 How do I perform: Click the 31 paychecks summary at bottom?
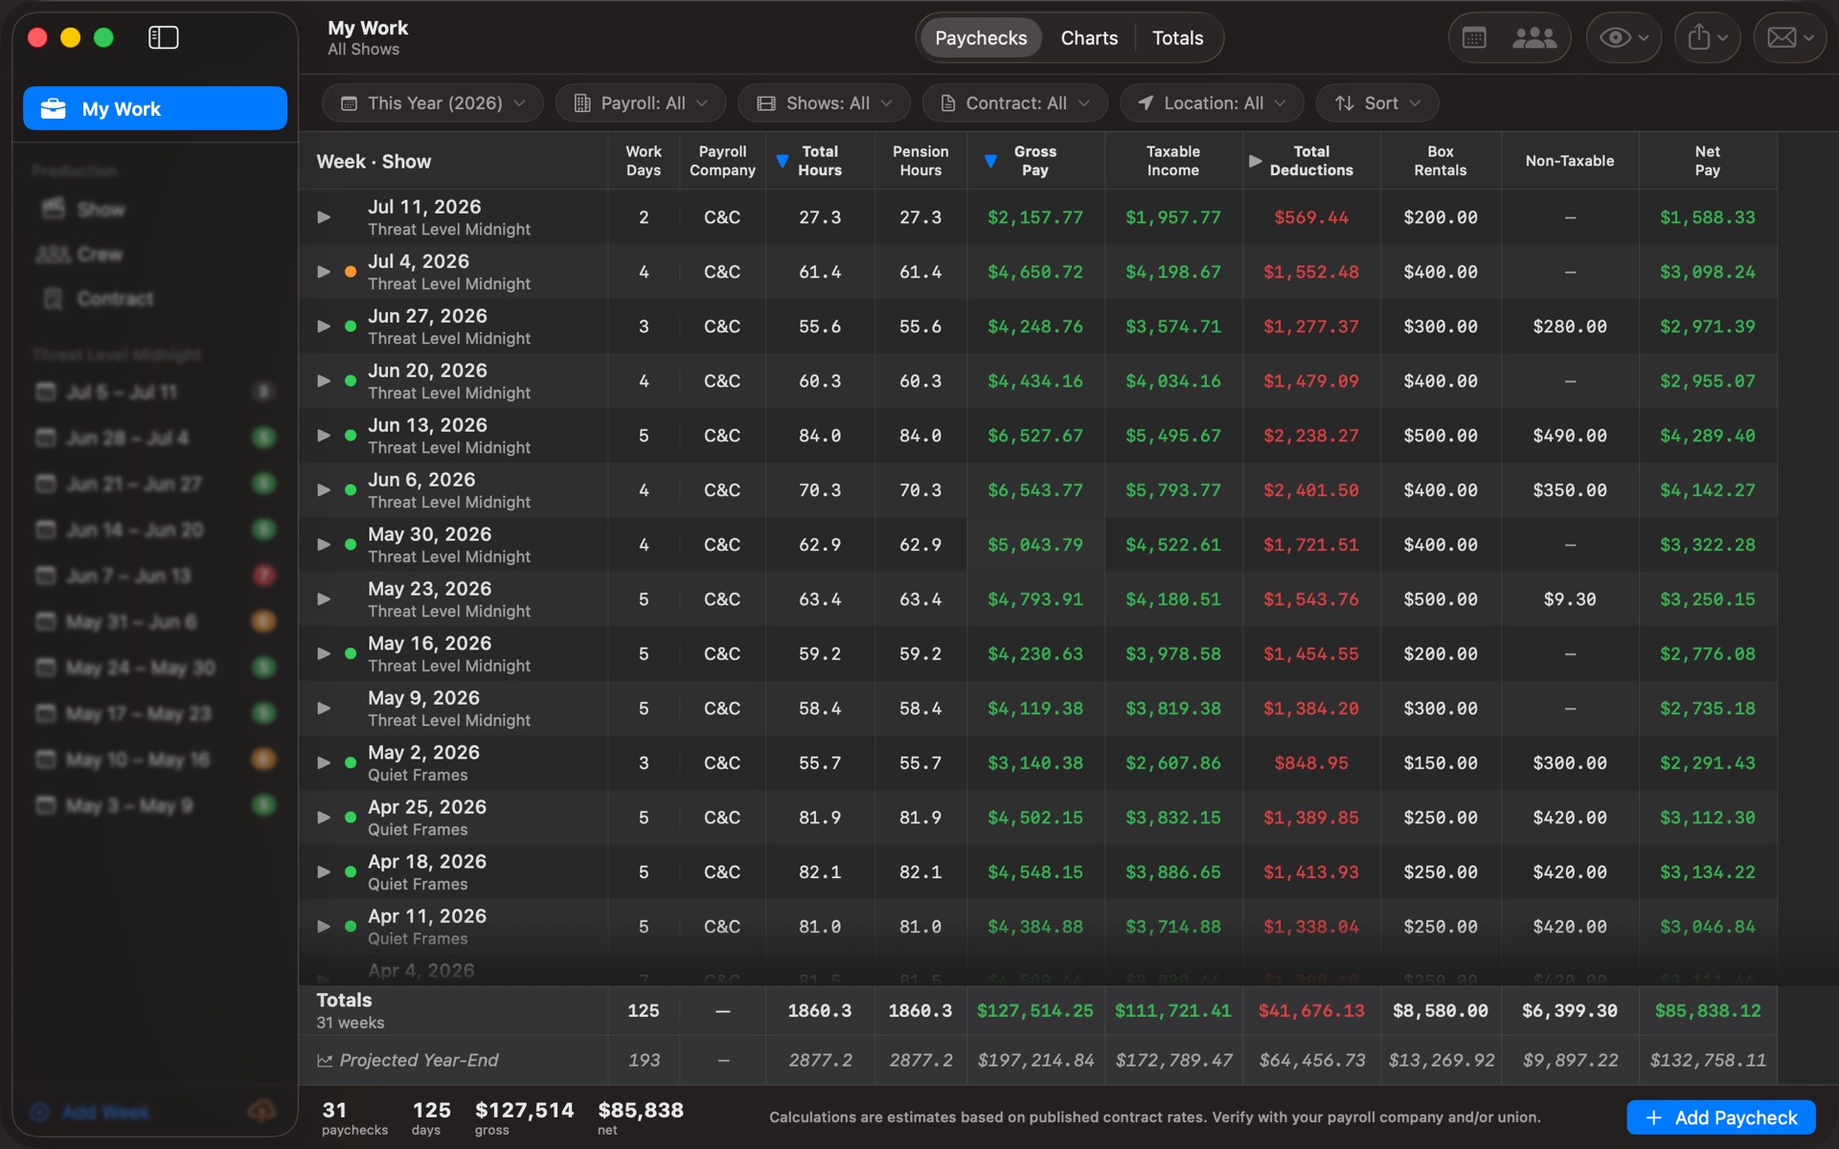[x=354, y=1117]
